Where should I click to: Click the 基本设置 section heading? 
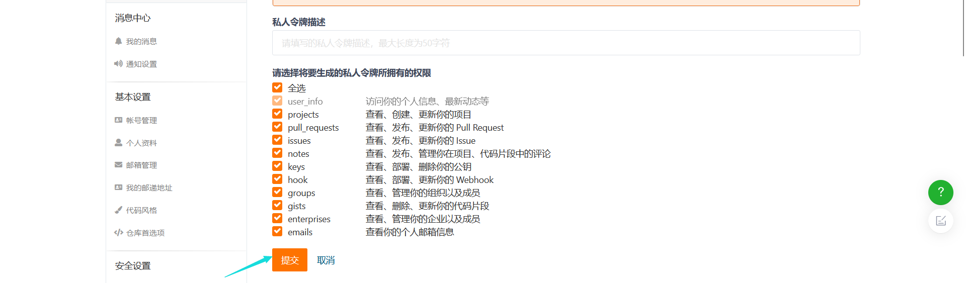133,97
